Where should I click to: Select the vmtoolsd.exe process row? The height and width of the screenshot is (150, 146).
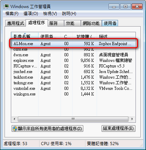point(74,88)
